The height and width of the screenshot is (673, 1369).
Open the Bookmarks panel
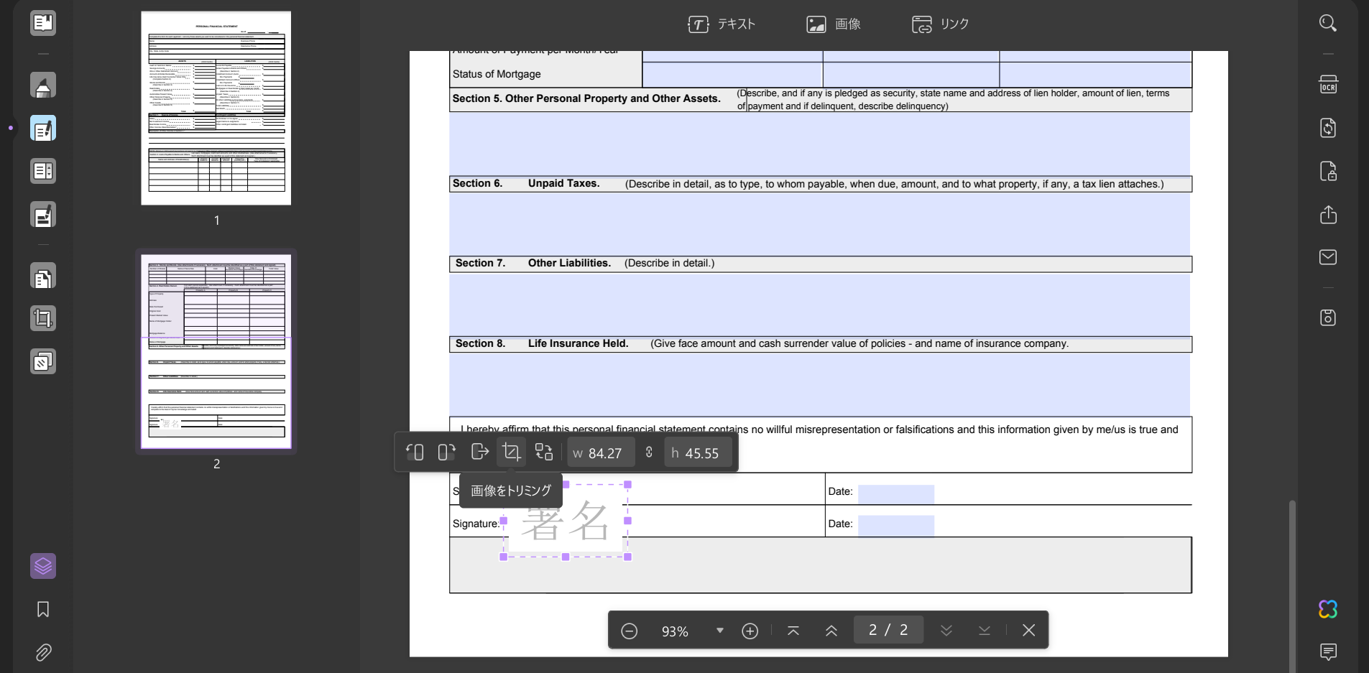coord(43,609)
